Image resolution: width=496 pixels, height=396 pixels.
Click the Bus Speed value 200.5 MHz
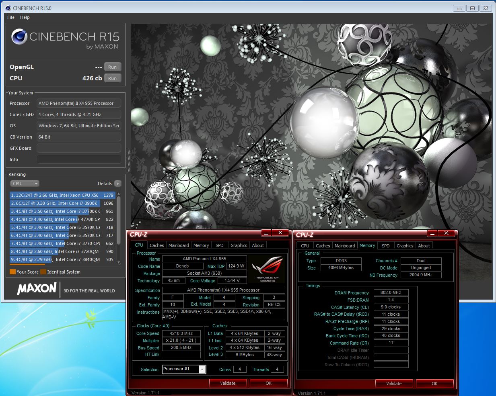tap(181, 348)
